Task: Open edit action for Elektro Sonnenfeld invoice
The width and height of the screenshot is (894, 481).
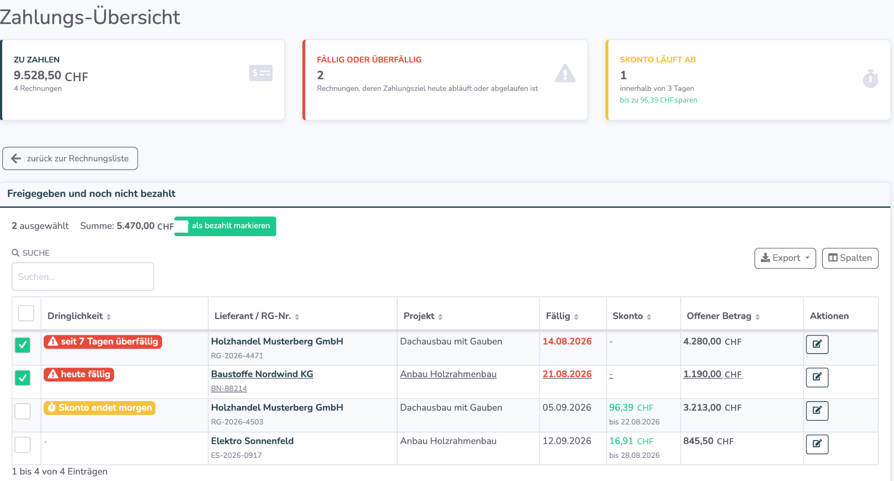Action: [x=817, y=444]
